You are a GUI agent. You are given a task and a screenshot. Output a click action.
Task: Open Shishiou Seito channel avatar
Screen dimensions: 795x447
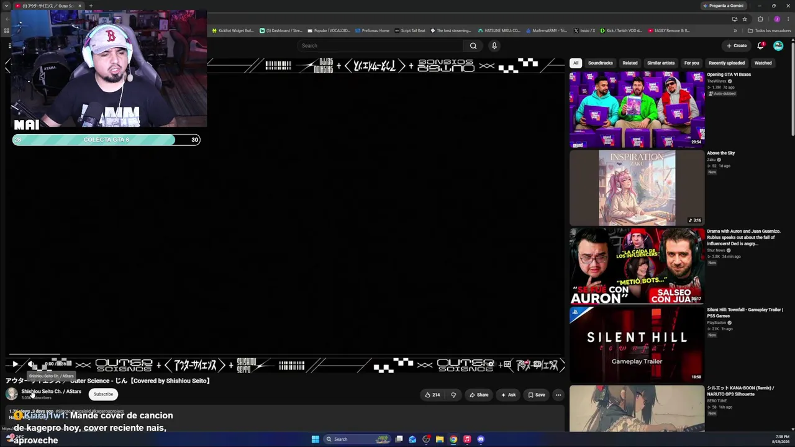tap(12, 394)
